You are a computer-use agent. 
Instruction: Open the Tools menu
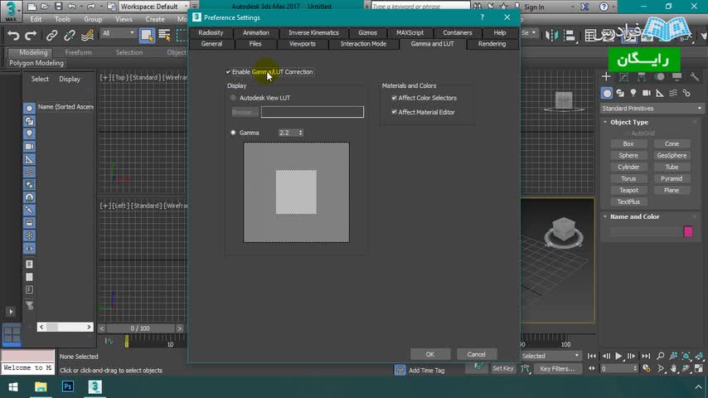[x=62, y=19]
